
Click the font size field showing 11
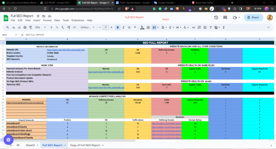click(106, 28)
